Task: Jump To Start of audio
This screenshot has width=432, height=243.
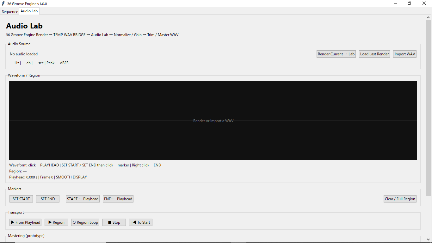Action: tap(141, 222)
